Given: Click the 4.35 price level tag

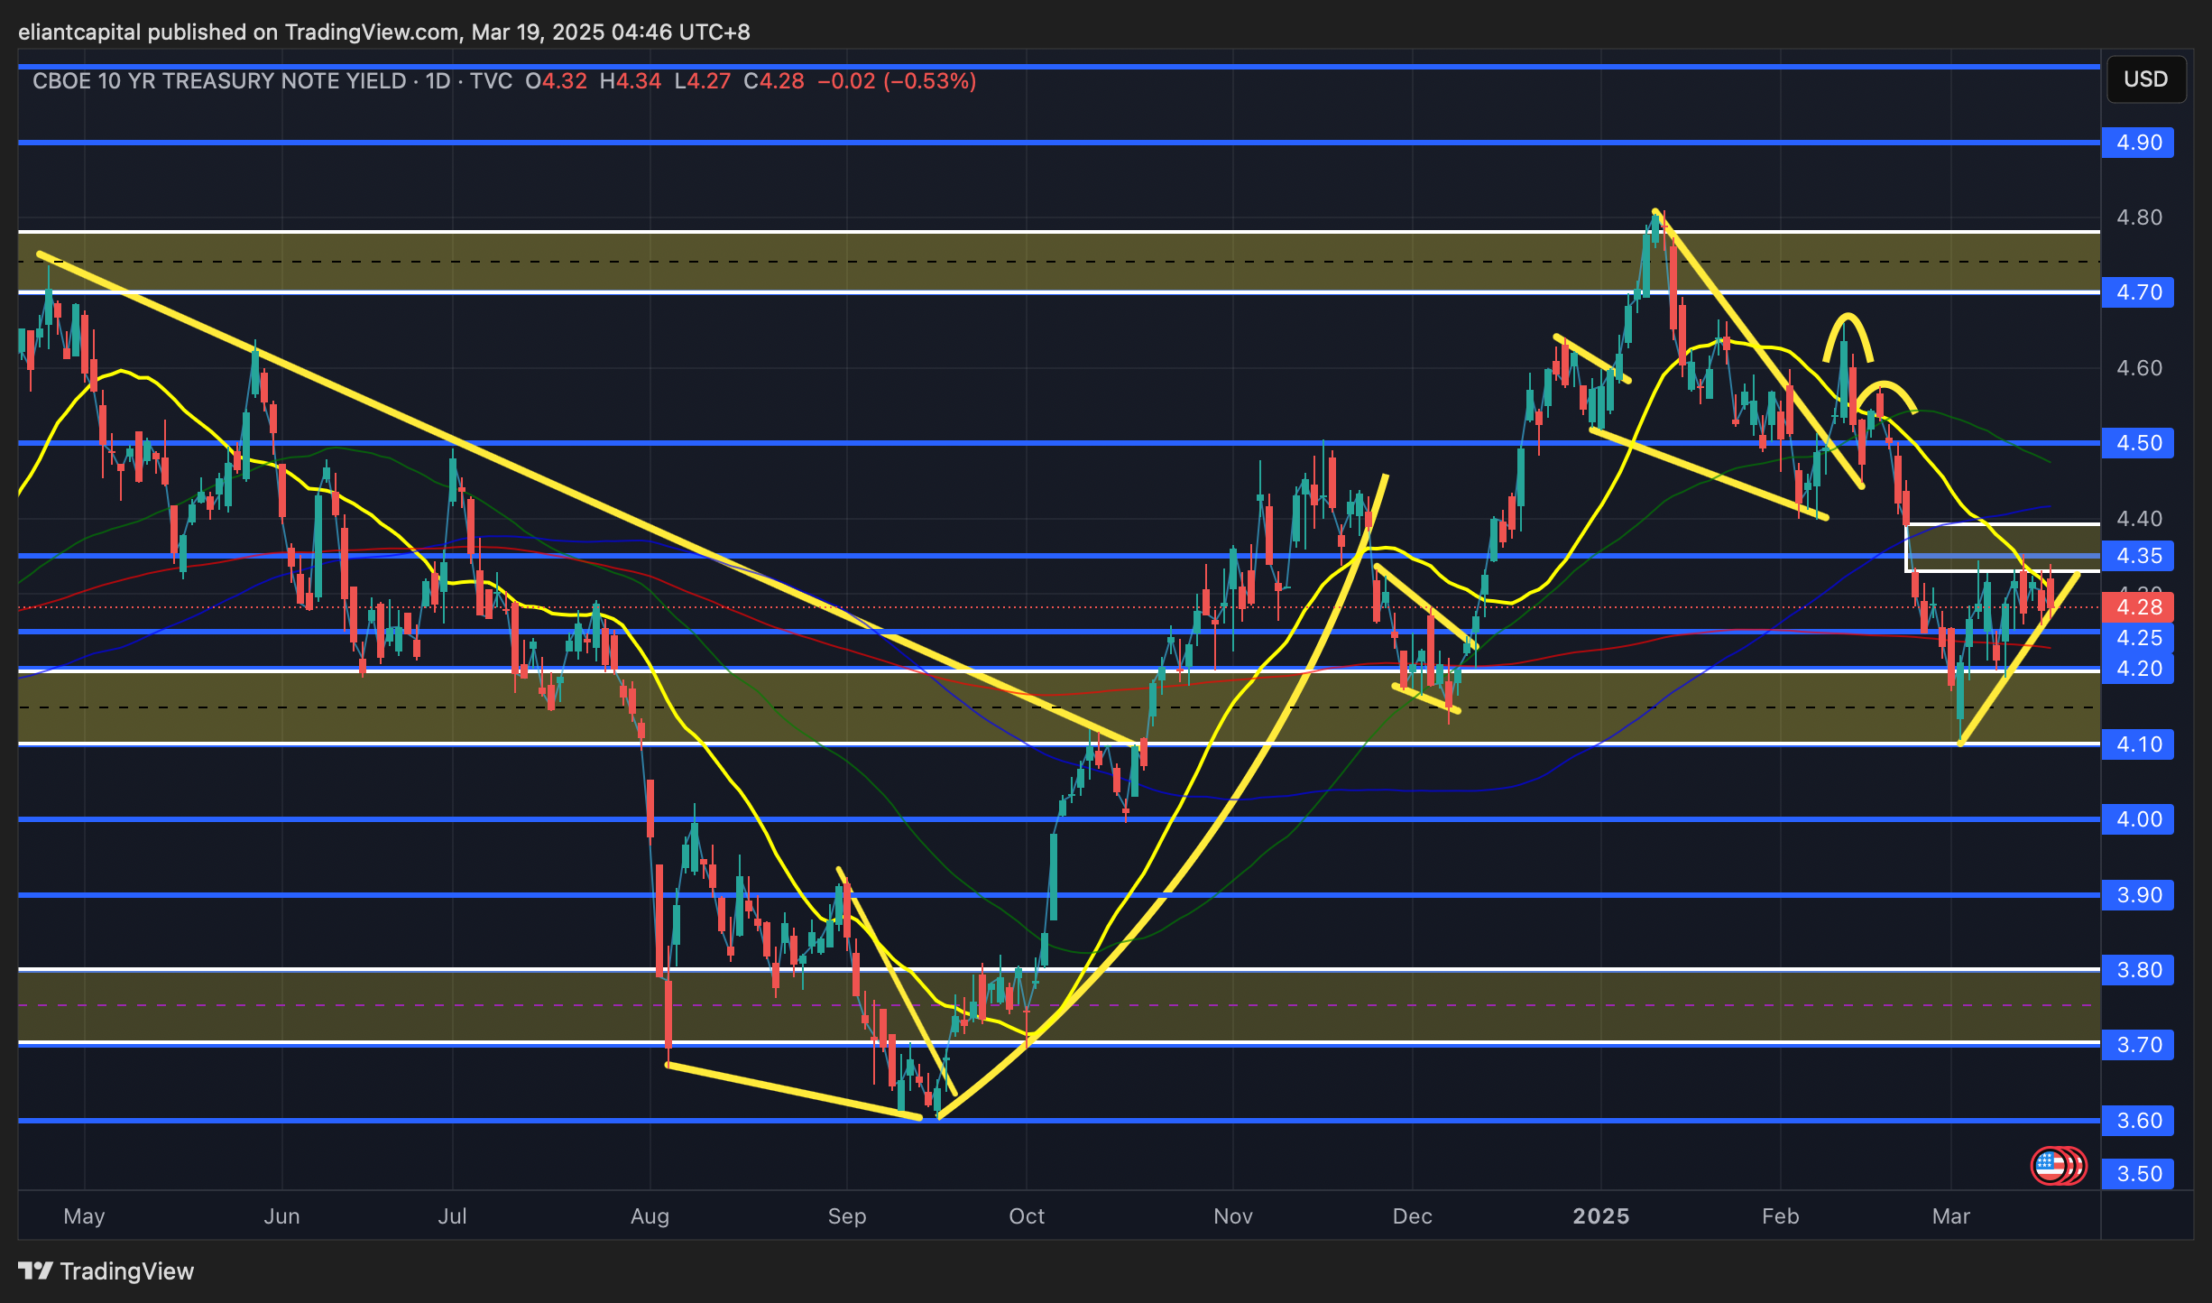Looking at the screenshot, I should coord(2138,556).
